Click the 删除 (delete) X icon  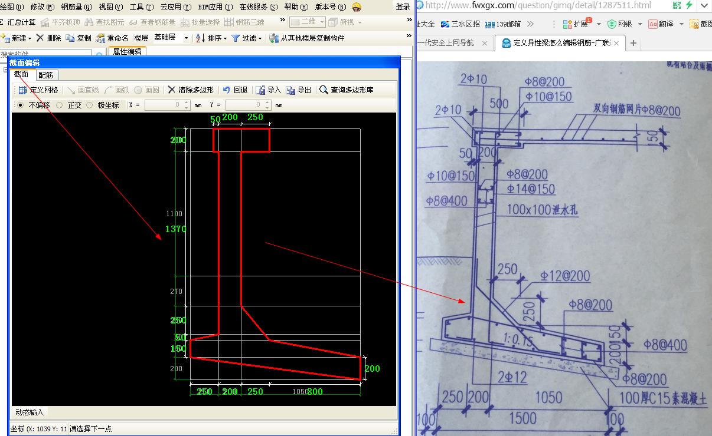tap(40, 38)
